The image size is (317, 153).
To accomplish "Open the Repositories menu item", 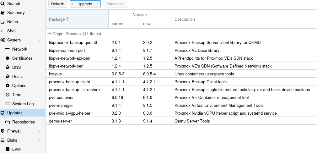I will pos(24,122).
